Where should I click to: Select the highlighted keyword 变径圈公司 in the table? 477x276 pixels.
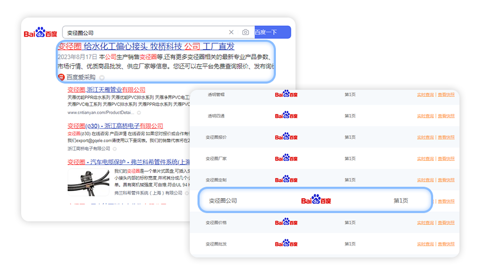[x=223, y=201]
